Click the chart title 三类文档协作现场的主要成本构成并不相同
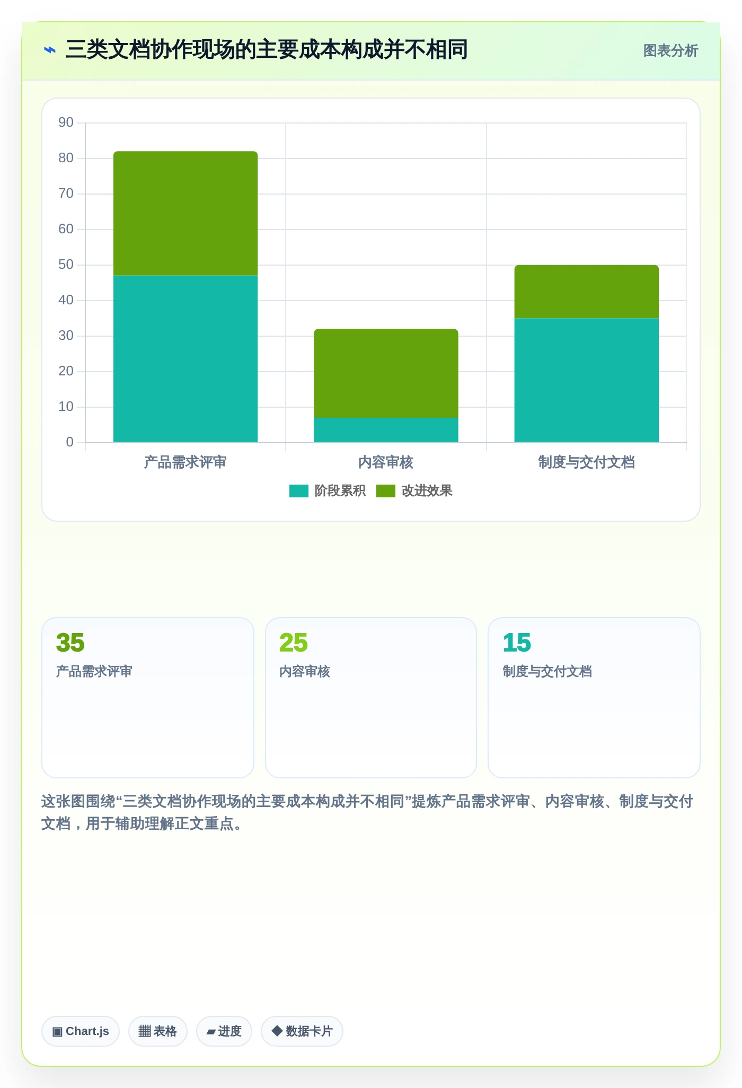Image resolution: width=742 pixels, height=1088 pixels. tap(267, 50)
